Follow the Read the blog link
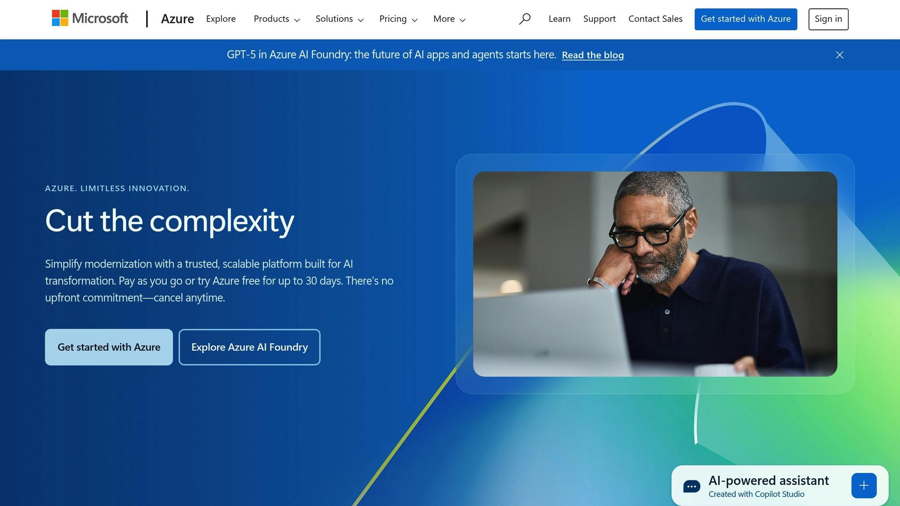 [x=592, y=55]
